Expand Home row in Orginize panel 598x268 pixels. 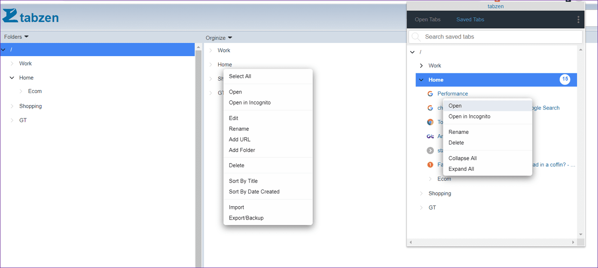coord(211,65)
